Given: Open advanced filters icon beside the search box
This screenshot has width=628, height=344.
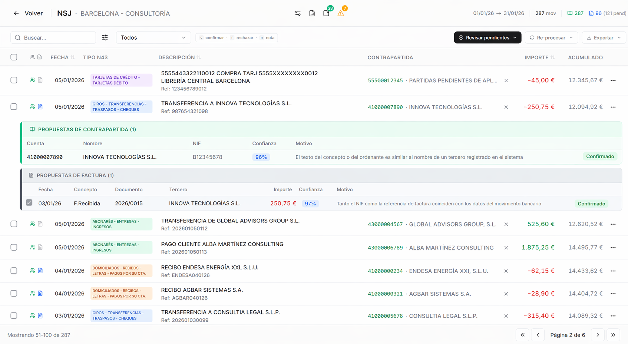Looking at the screenshot, I should (x=105, y=37).
